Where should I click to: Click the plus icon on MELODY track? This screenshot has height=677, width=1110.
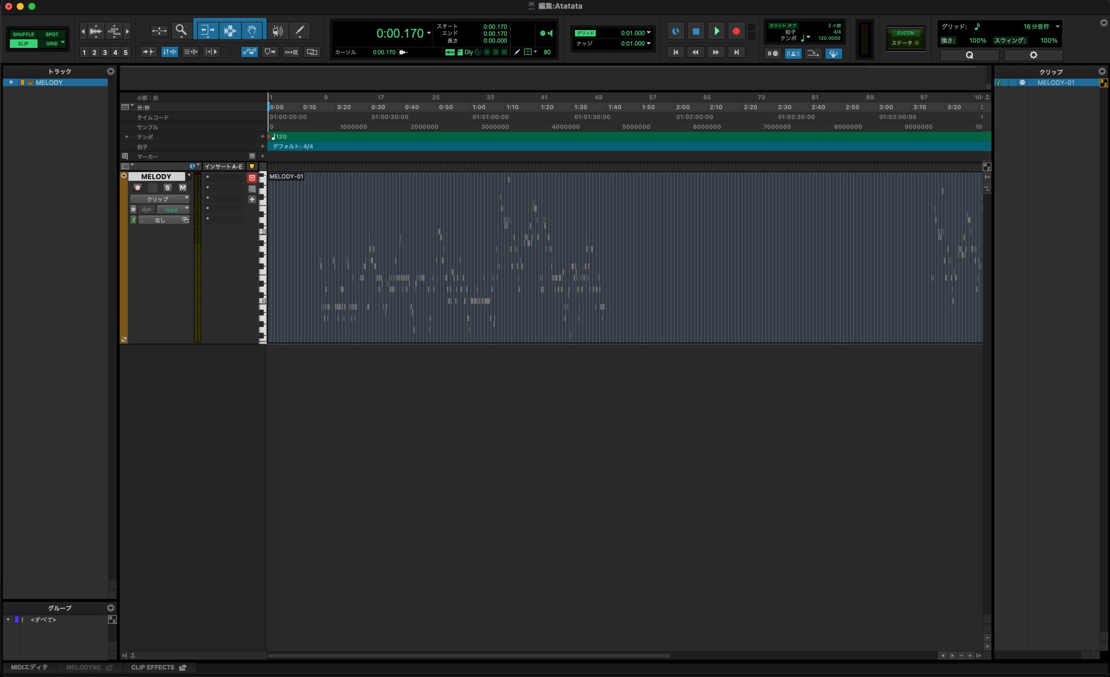(252, 199)
